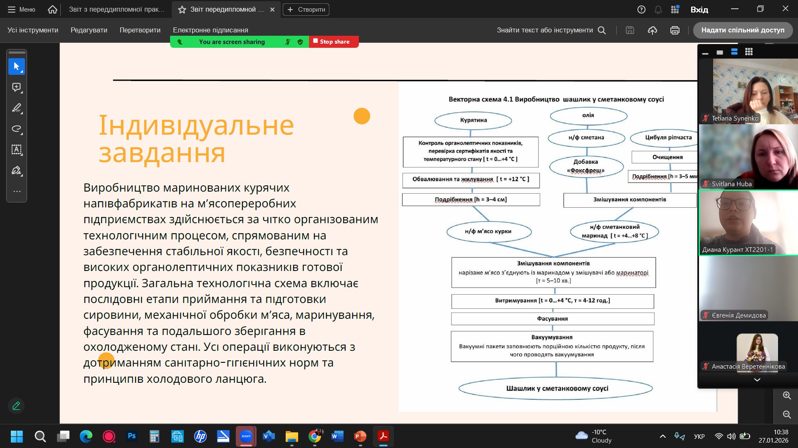Switch Zoom panel to gallery grid view
The image size is (798, 448).
pos(749,52)
